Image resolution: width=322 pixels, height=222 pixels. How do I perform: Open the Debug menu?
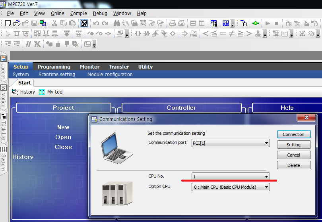(100, 13)
